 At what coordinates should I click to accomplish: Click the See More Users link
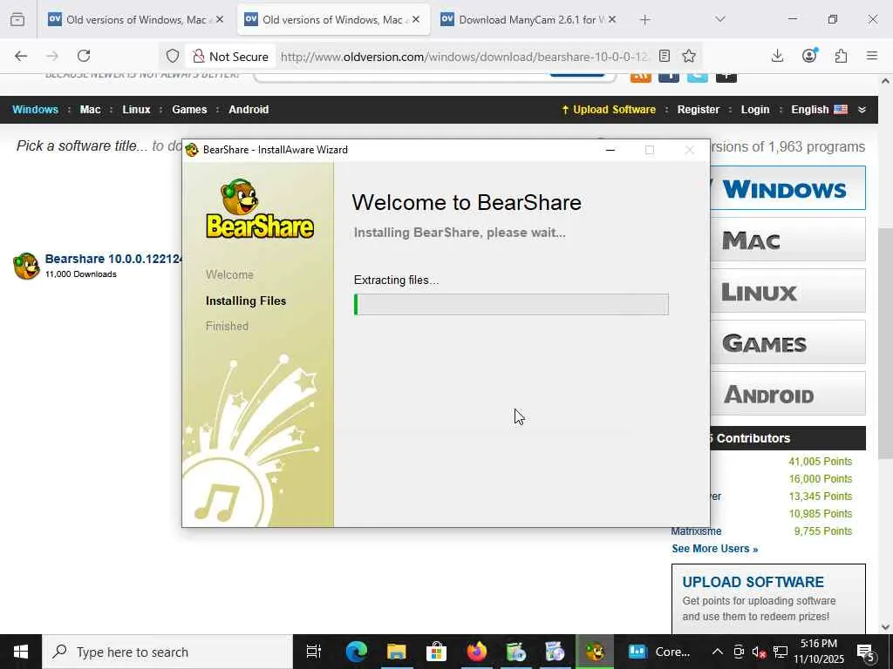coord(715,549)
